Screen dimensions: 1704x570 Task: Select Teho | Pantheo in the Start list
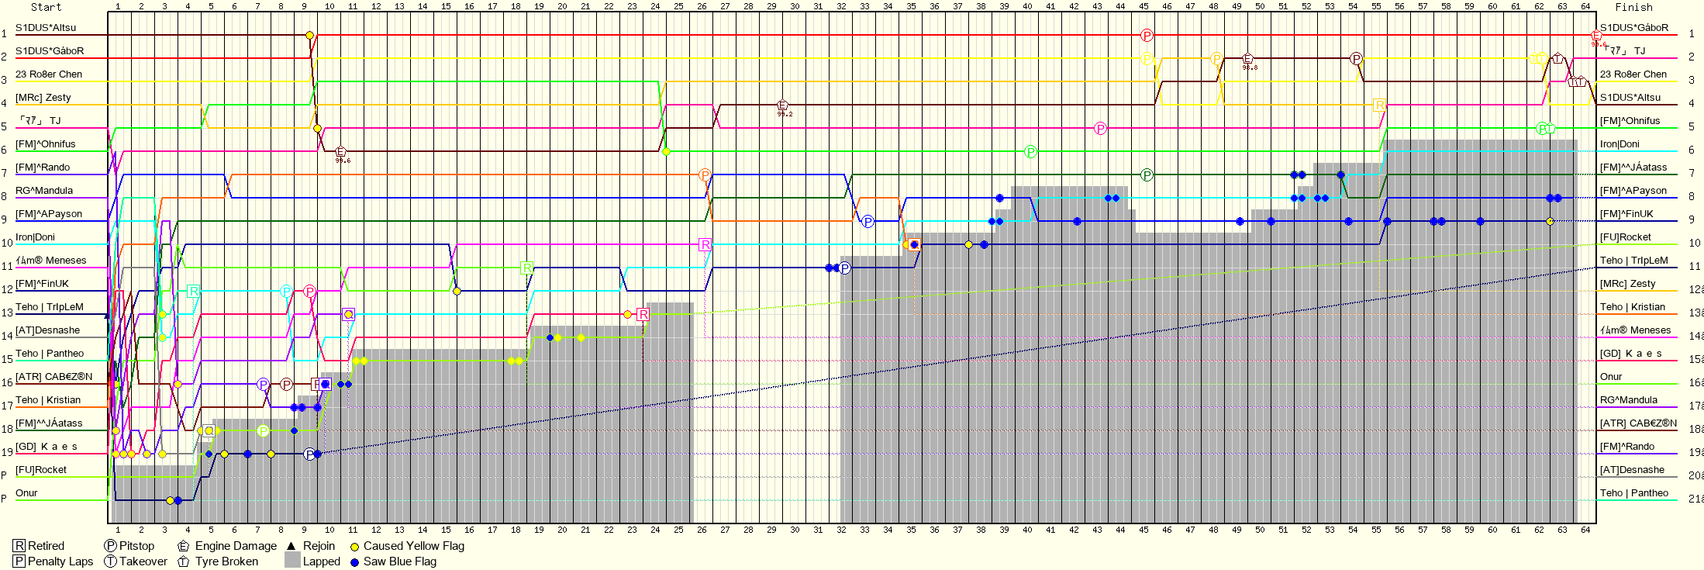point(50,354)
